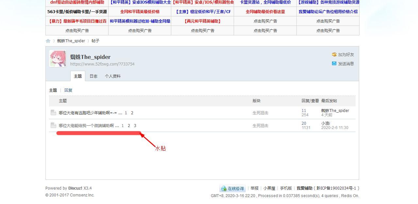Image resolution: width=418 pixels, height=204 pixels.
Task: Open folder icon of 逃跑吧少年 thread
Action: pyautogui.click(x=53, y=113)
